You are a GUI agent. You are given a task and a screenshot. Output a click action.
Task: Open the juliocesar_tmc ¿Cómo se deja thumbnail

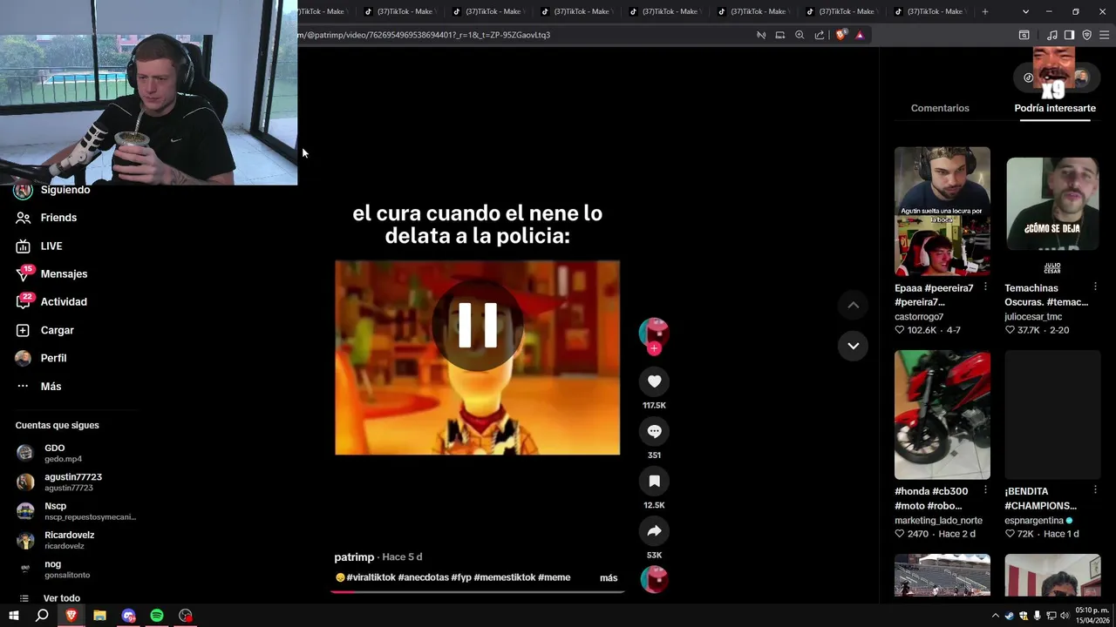click(x=1052, y=212)
